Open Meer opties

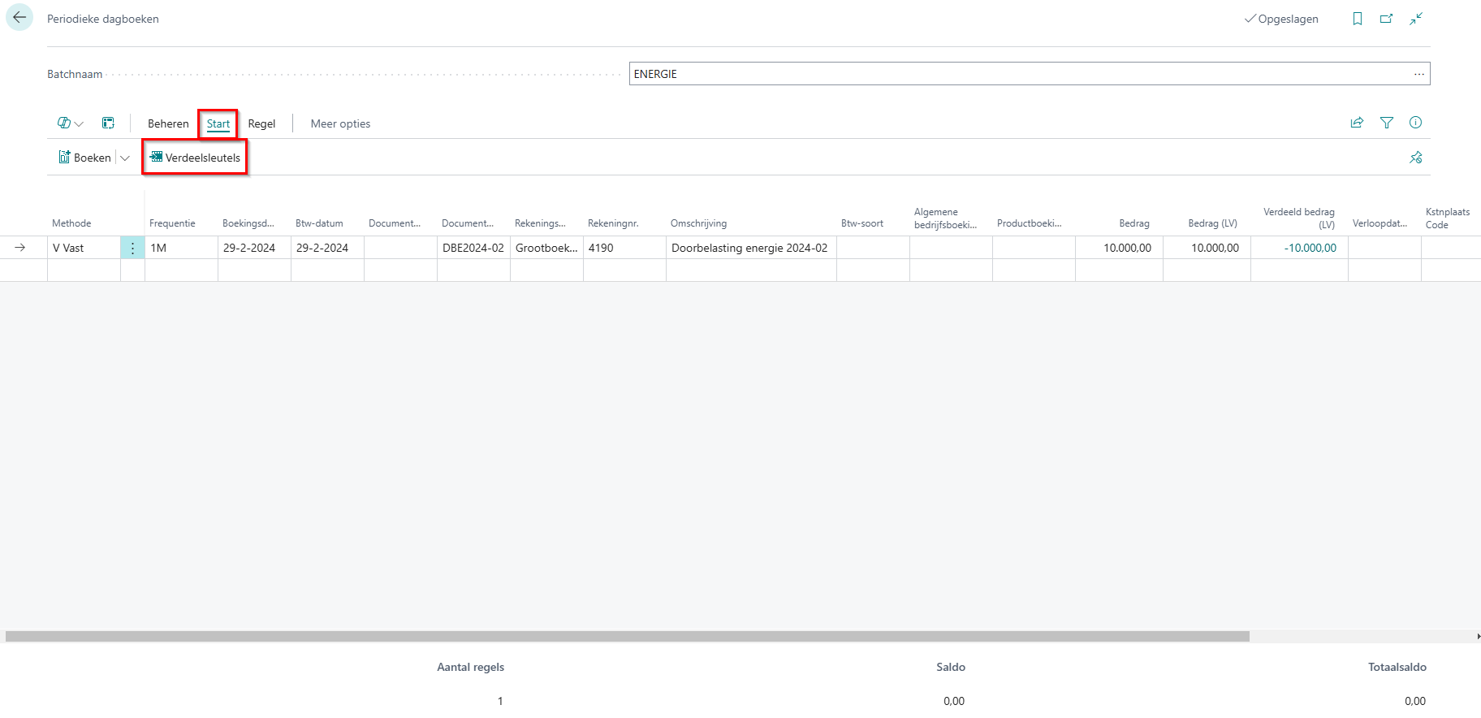(x=340, y=123)
